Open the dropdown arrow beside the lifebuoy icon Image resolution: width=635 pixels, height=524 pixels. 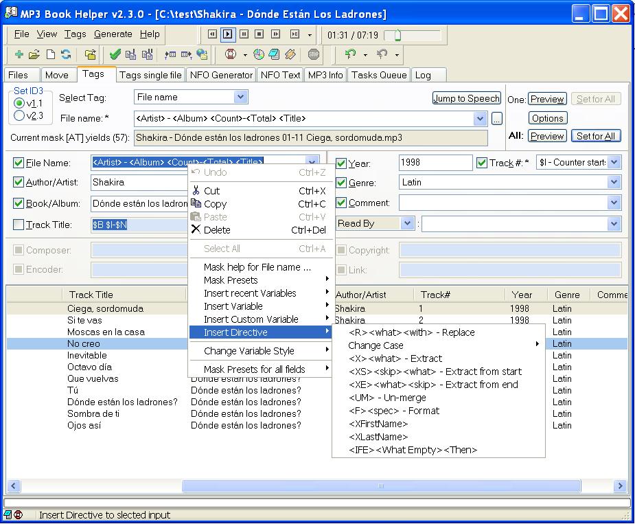[244, 55]
